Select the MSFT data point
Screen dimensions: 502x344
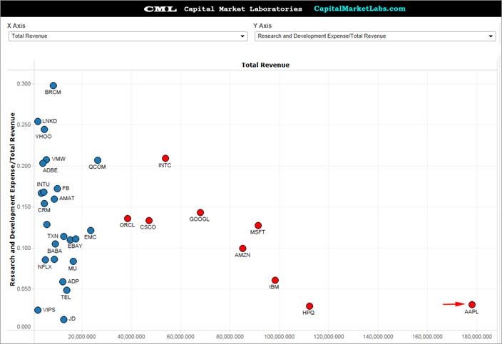coord(258,226)
